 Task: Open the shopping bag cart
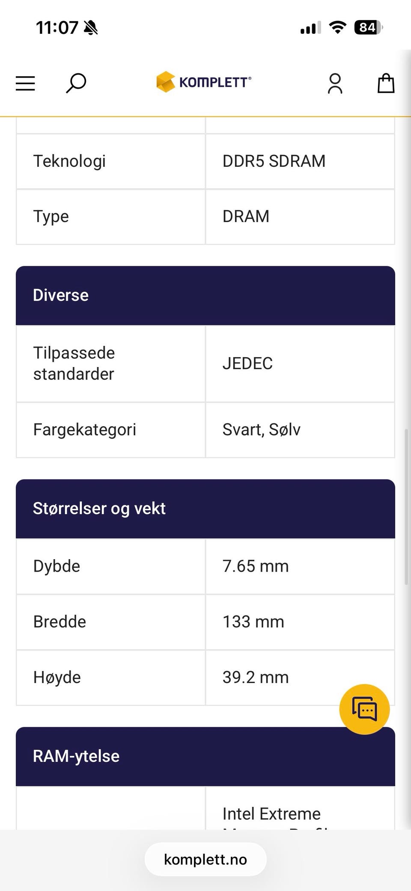point(385,83)
